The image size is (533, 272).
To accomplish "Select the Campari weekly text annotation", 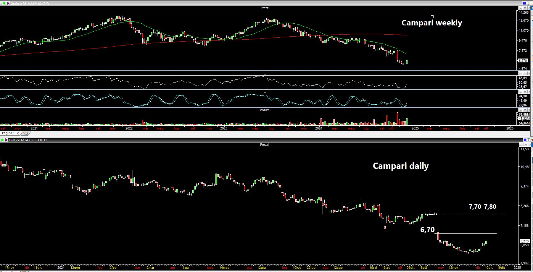I will coord(432,23).
